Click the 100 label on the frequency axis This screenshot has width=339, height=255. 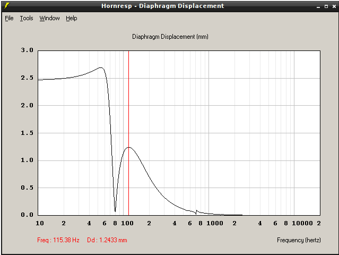point(127,223)
